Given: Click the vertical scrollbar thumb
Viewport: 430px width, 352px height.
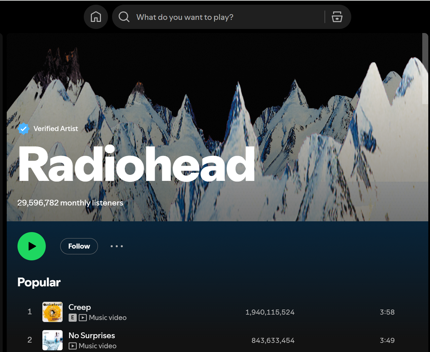Looking at the screenshot, I should coord(425,68).
